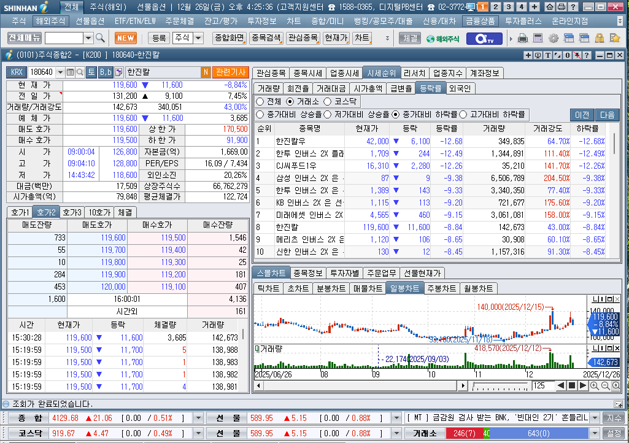Image resolution: width=629 pixels, height=443 pixels.
Task: Click the star favorites icon in toolbar
Action: coord(614,39)
